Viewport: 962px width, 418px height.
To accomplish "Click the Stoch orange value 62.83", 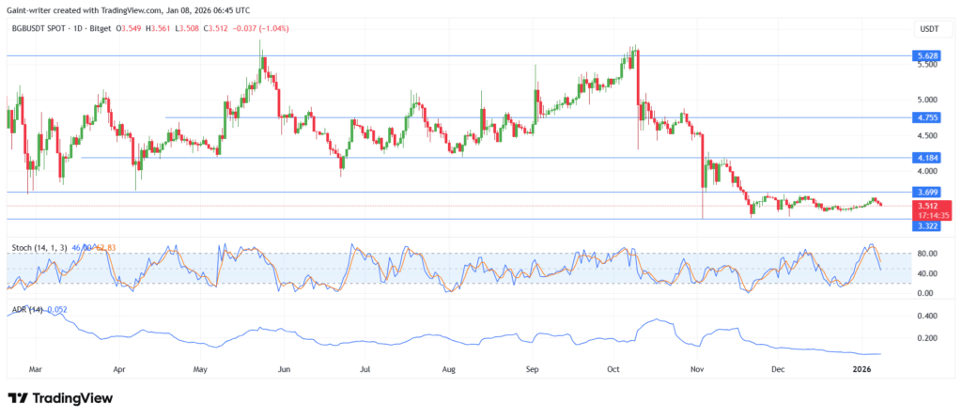I will pos(105,248).
